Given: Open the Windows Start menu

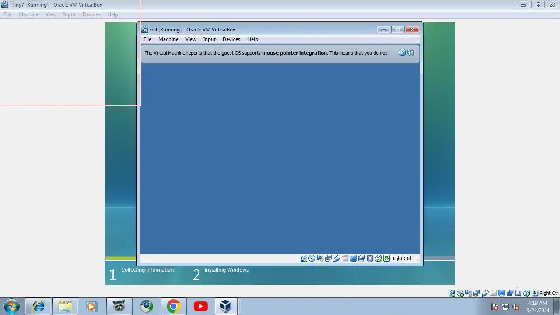Looking at the screenshot, I should tap(11, 306).
